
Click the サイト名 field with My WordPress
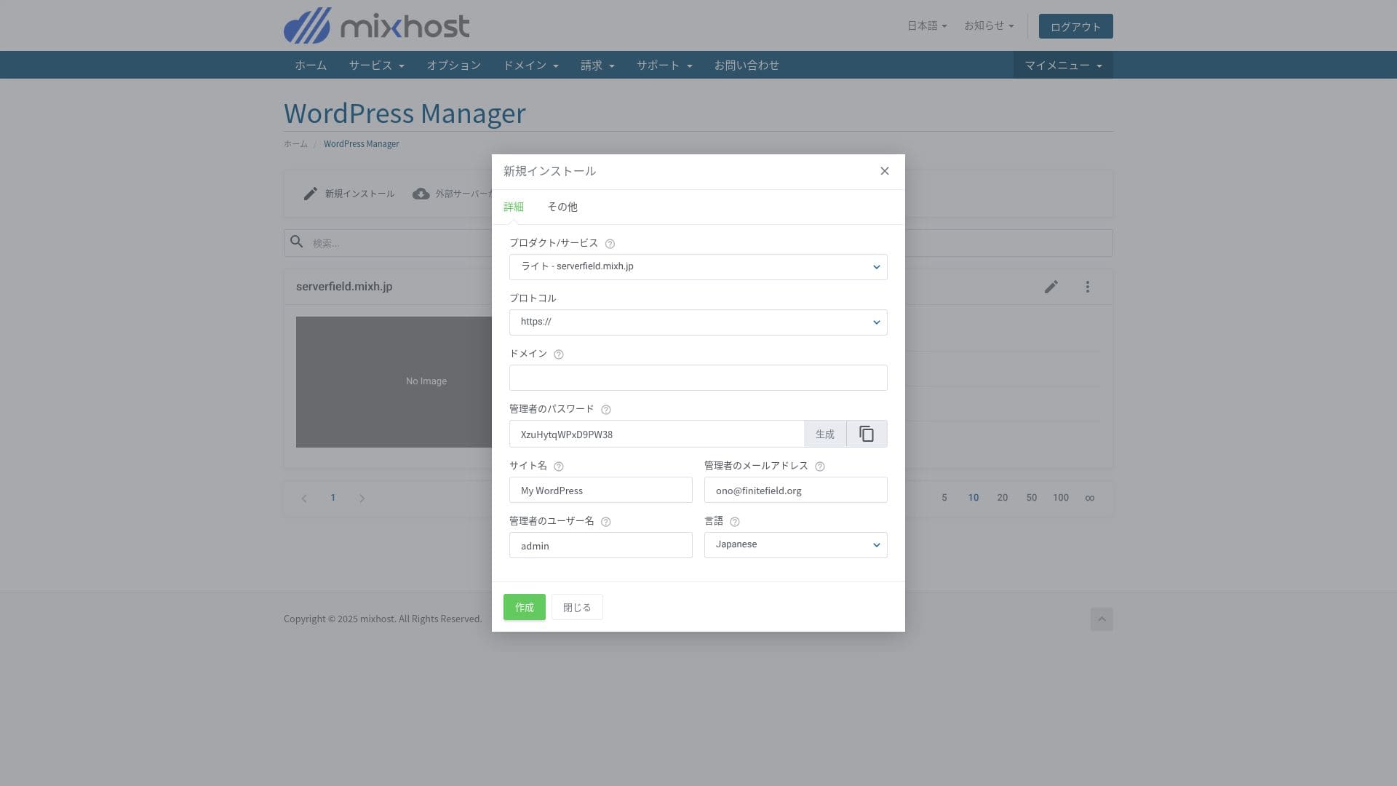point(600,490)
